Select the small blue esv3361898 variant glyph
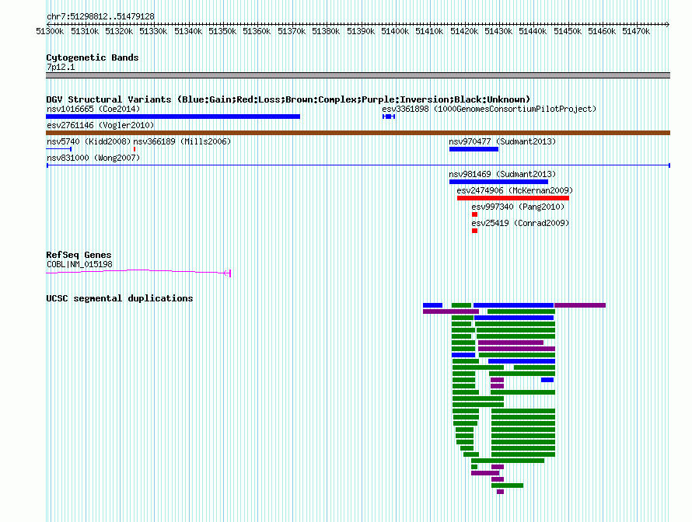This screenshot has width=692, height=522. click(x=389, y=117)
